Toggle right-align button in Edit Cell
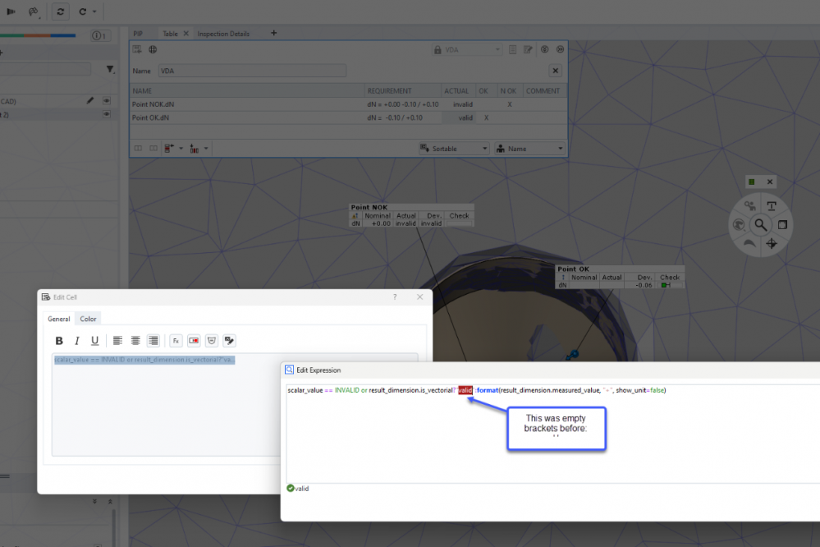This screenshot has height=547, width=820. tap(153, 341)
